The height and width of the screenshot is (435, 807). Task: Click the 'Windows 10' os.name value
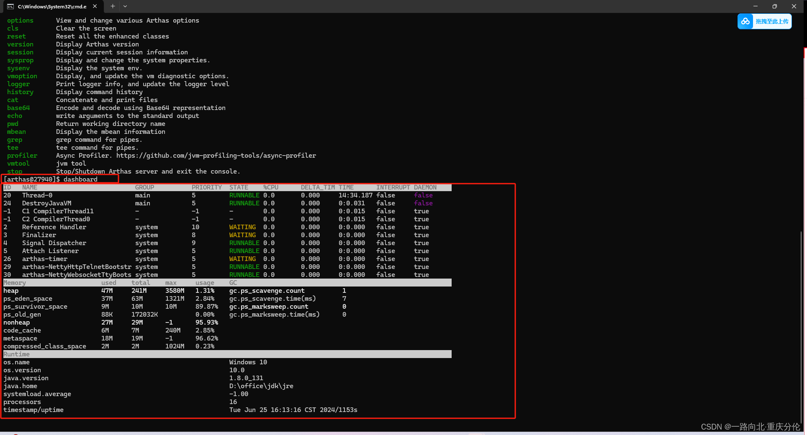(248, 362)
